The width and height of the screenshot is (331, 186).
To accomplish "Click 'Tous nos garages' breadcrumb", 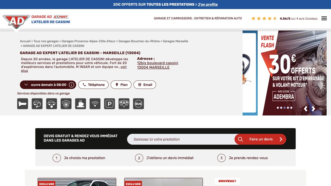I will [46, 41].
